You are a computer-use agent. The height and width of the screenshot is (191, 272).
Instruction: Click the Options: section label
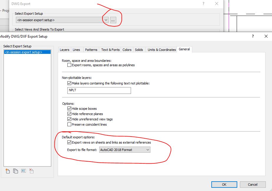click(68, 104)
